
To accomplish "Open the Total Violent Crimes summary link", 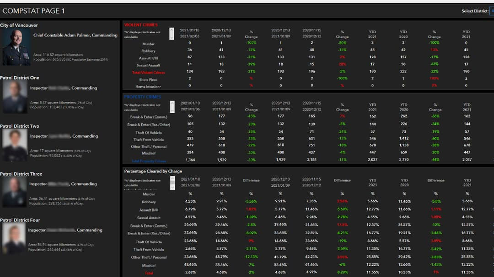I will point(149,72).
